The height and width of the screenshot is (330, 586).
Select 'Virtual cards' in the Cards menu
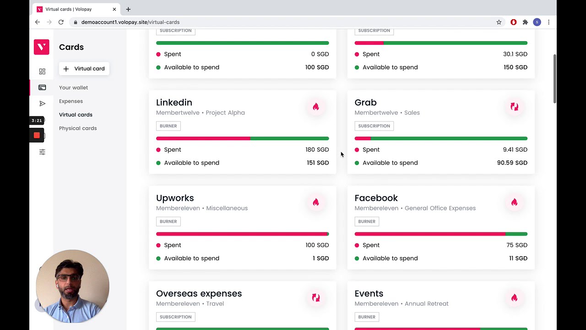(76, 115)
